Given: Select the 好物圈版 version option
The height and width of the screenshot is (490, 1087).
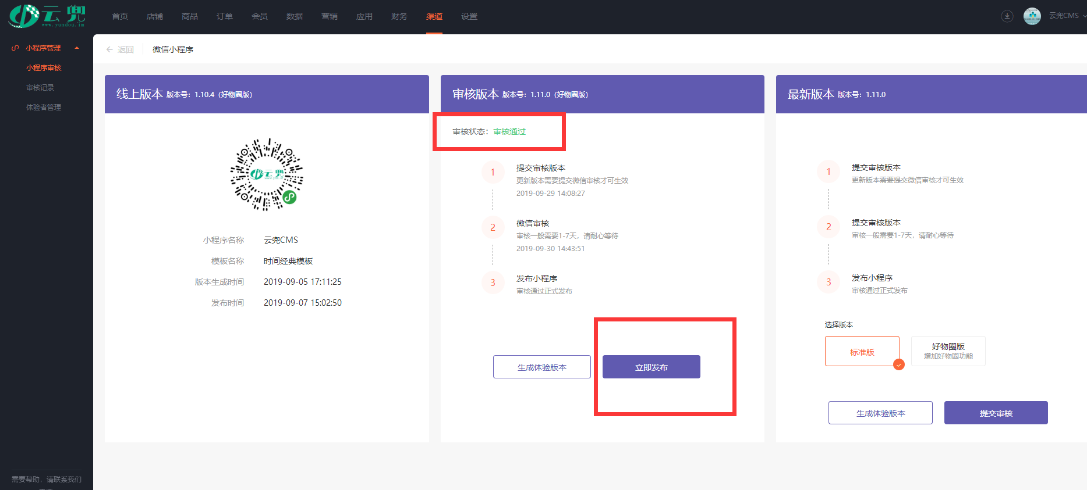Looking at the screenshot, I should tap(948, 351).
